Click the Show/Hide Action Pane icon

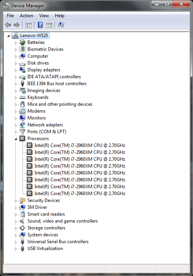click(x=49, y=25)
